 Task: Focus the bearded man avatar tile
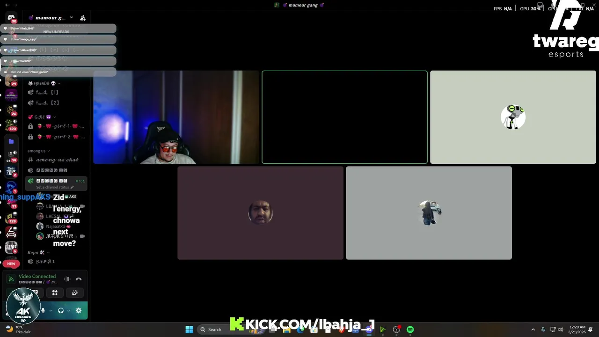pos(260,213)
